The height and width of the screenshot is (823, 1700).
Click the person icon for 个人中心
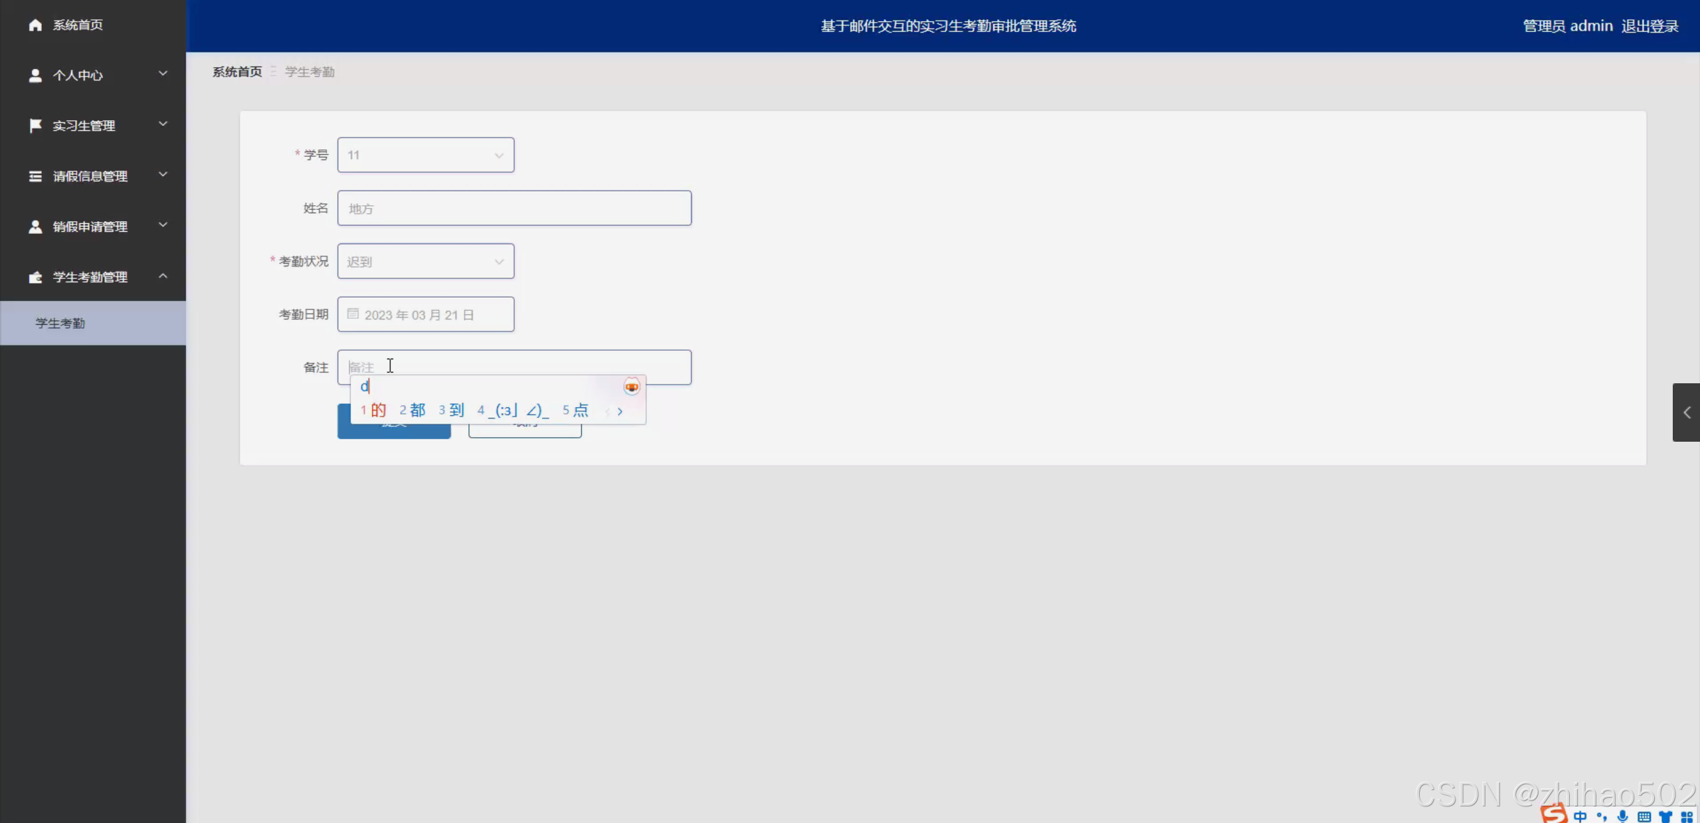coord(35,76)
